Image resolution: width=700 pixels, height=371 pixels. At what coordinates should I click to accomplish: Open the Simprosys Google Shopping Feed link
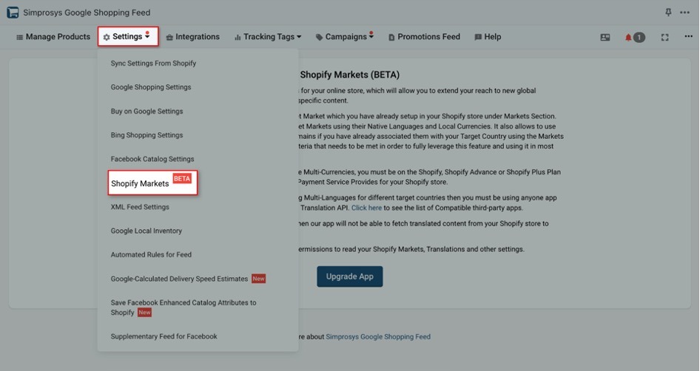click(x=378, y=337)
